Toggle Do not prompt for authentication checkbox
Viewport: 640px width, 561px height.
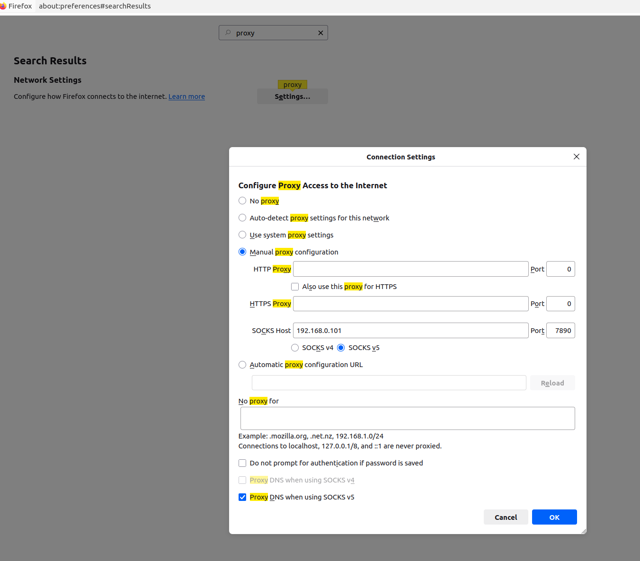point(242,463)
